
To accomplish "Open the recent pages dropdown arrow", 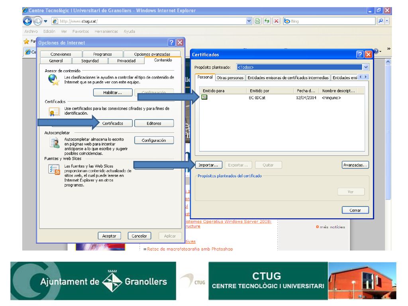I will click(45, 21).
